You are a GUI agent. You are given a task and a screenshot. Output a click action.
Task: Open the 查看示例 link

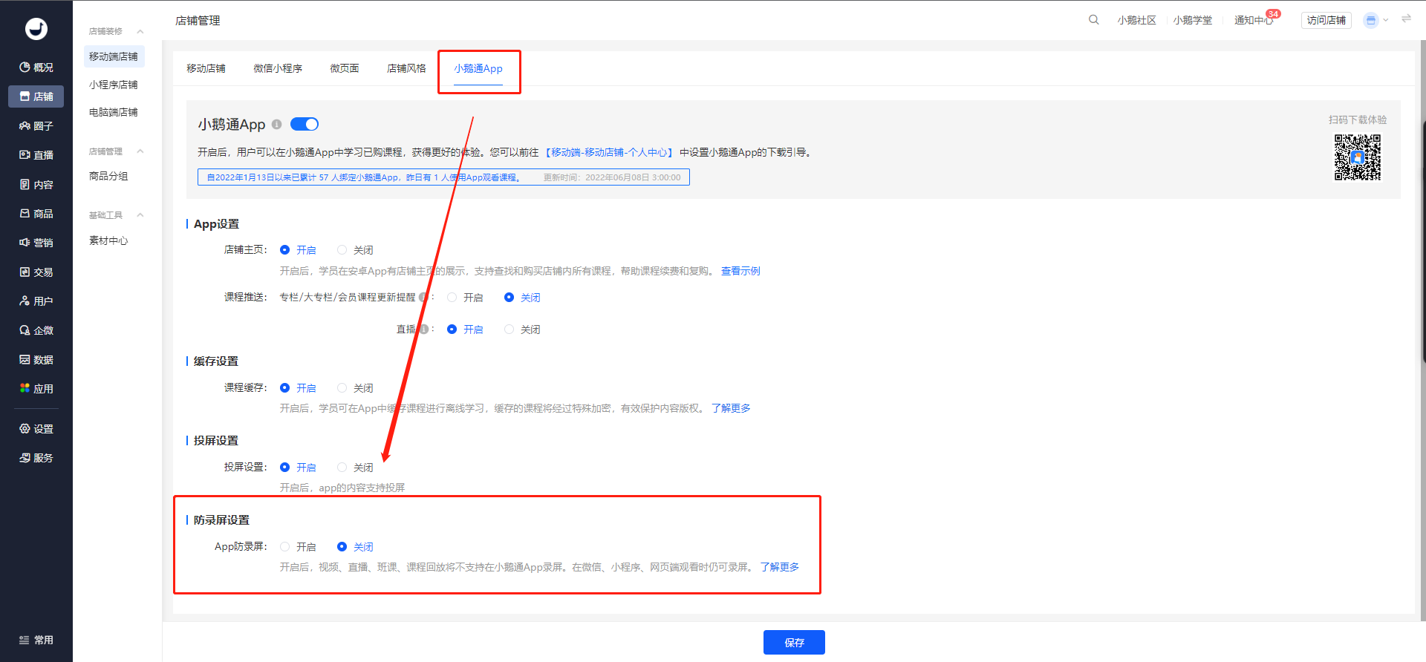(740, 271)
